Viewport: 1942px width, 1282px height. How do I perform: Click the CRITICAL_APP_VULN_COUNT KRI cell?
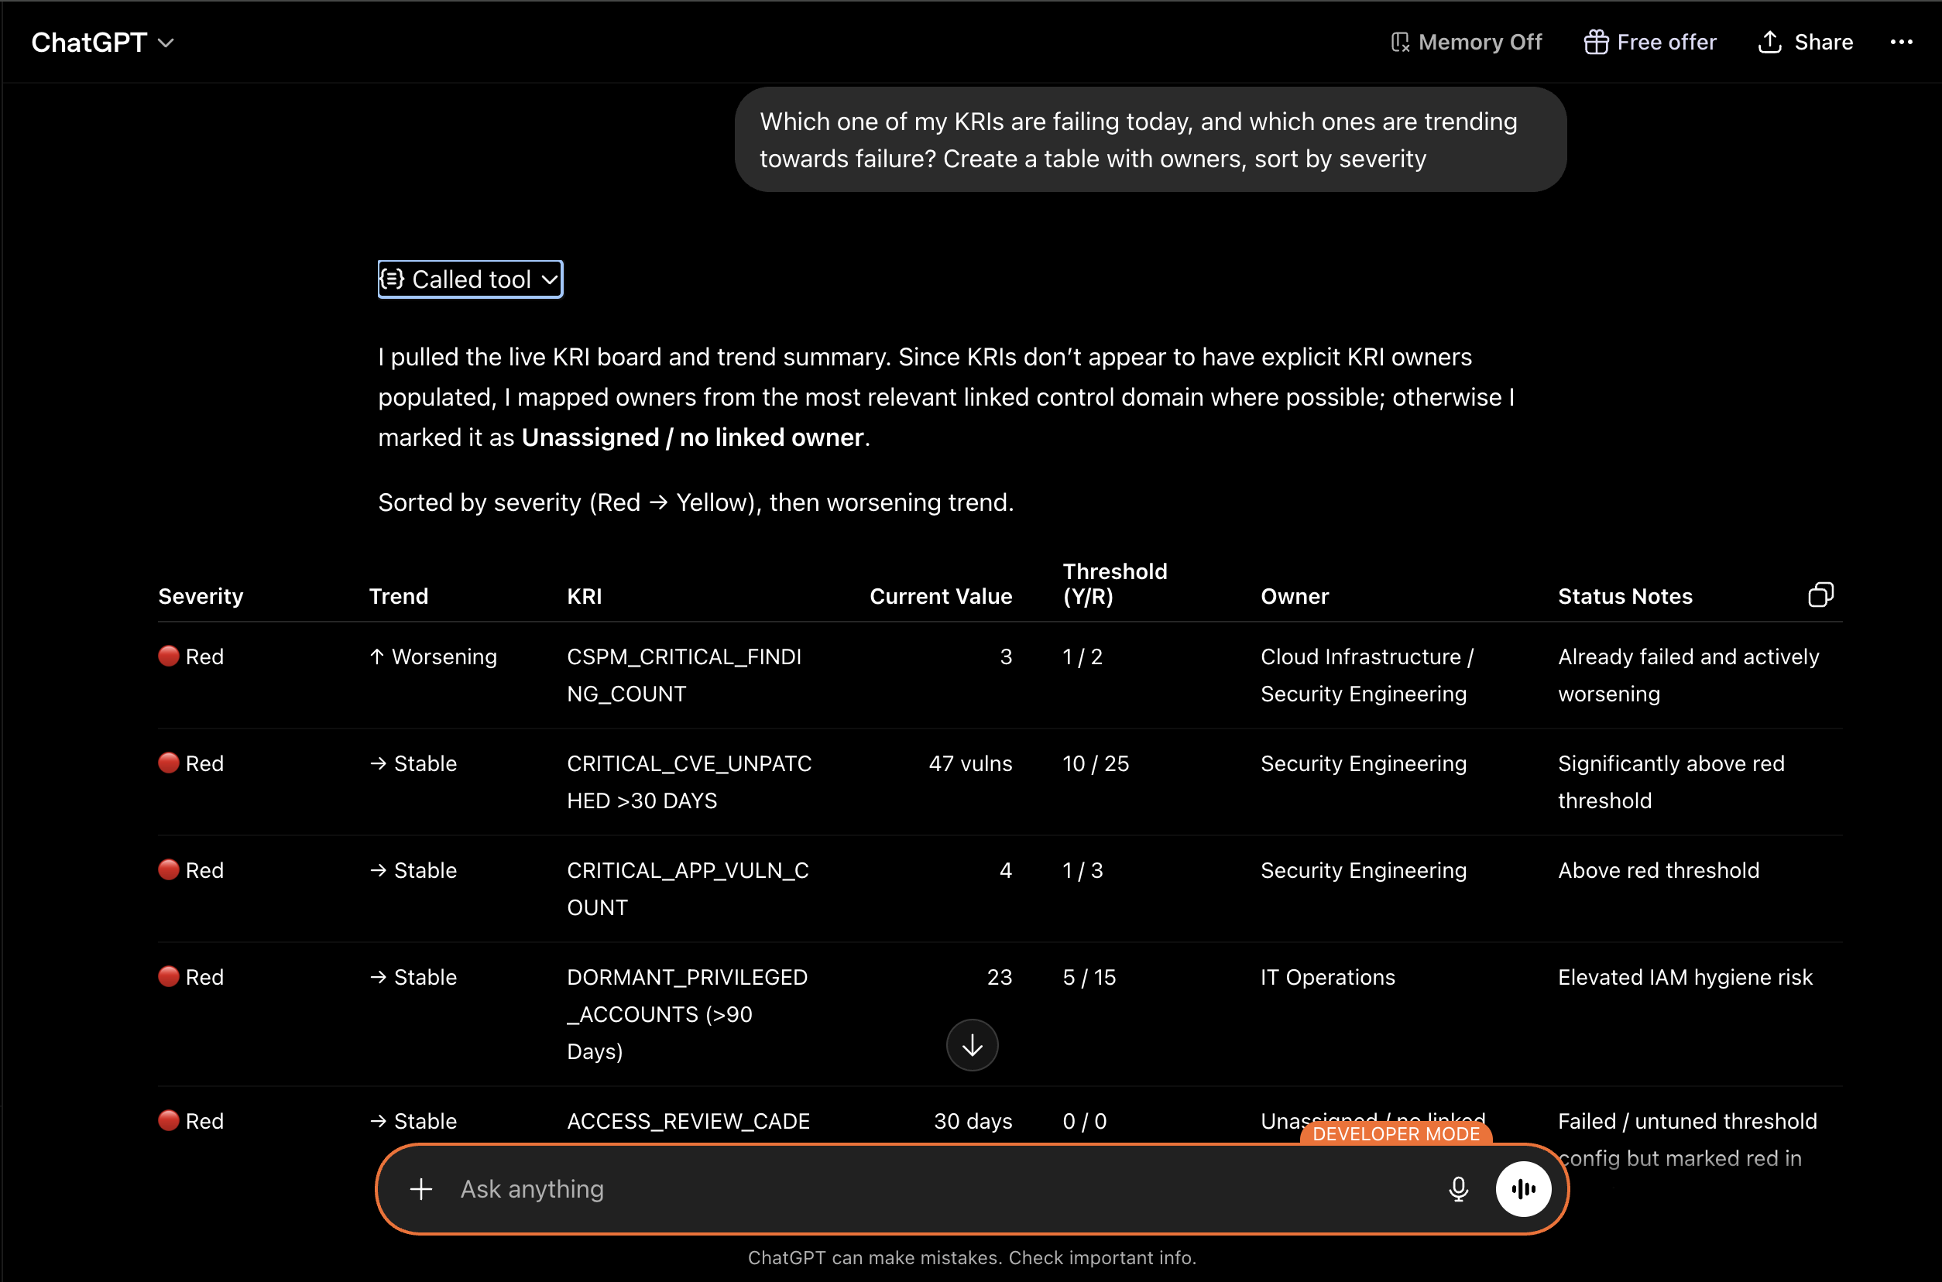pos(688,889)
